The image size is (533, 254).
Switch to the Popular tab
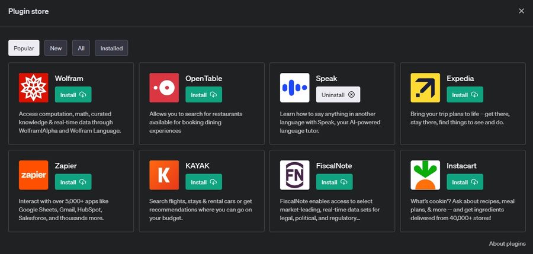(x=24, y=49)
